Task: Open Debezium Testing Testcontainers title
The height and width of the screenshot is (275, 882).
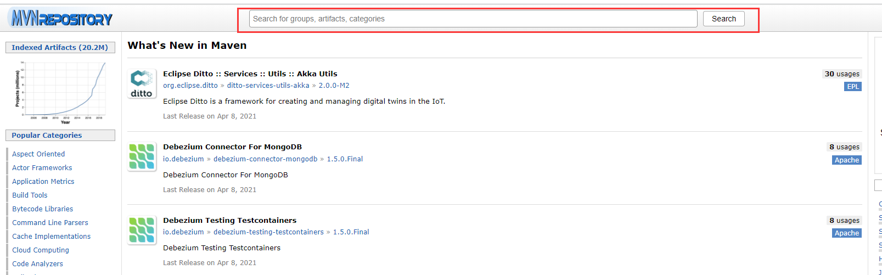Action: point(230,221)
